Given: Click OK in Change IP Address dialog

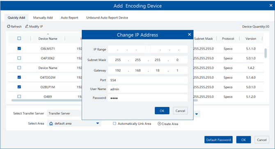Looking at the screenshot, I should click(x=162, y=111).
